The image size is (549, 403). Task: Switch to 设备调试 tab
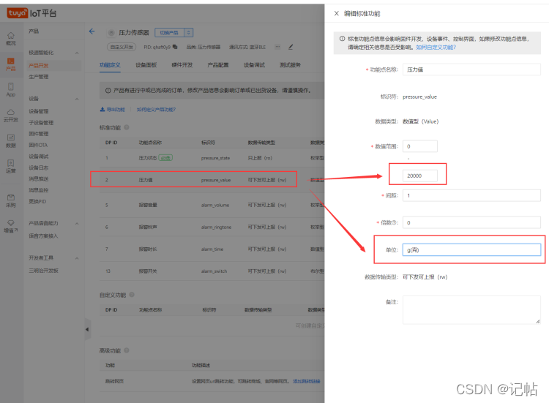(254, 65)
